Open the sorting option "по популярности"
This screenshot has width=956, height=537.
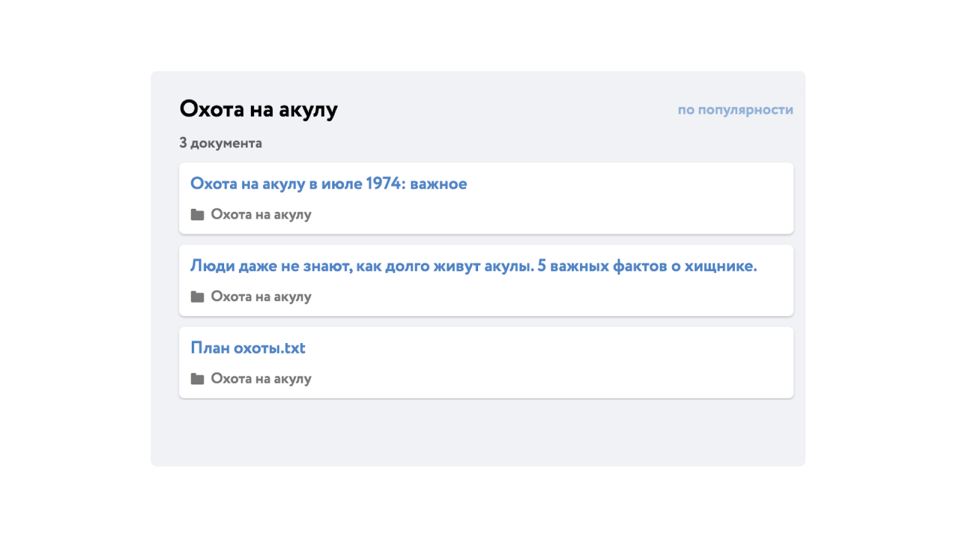click(x=735, y=110)
